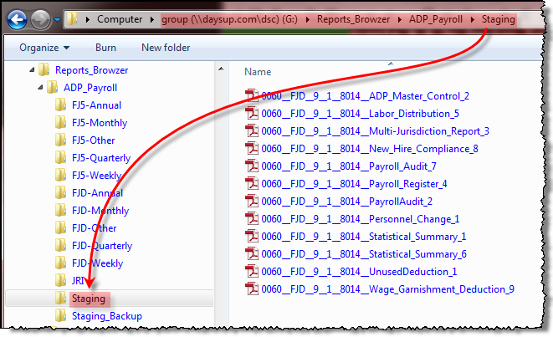Screen dimensions: 553x337
Task: Create a folder with New folder button
Action: click(x=166, y=48)
